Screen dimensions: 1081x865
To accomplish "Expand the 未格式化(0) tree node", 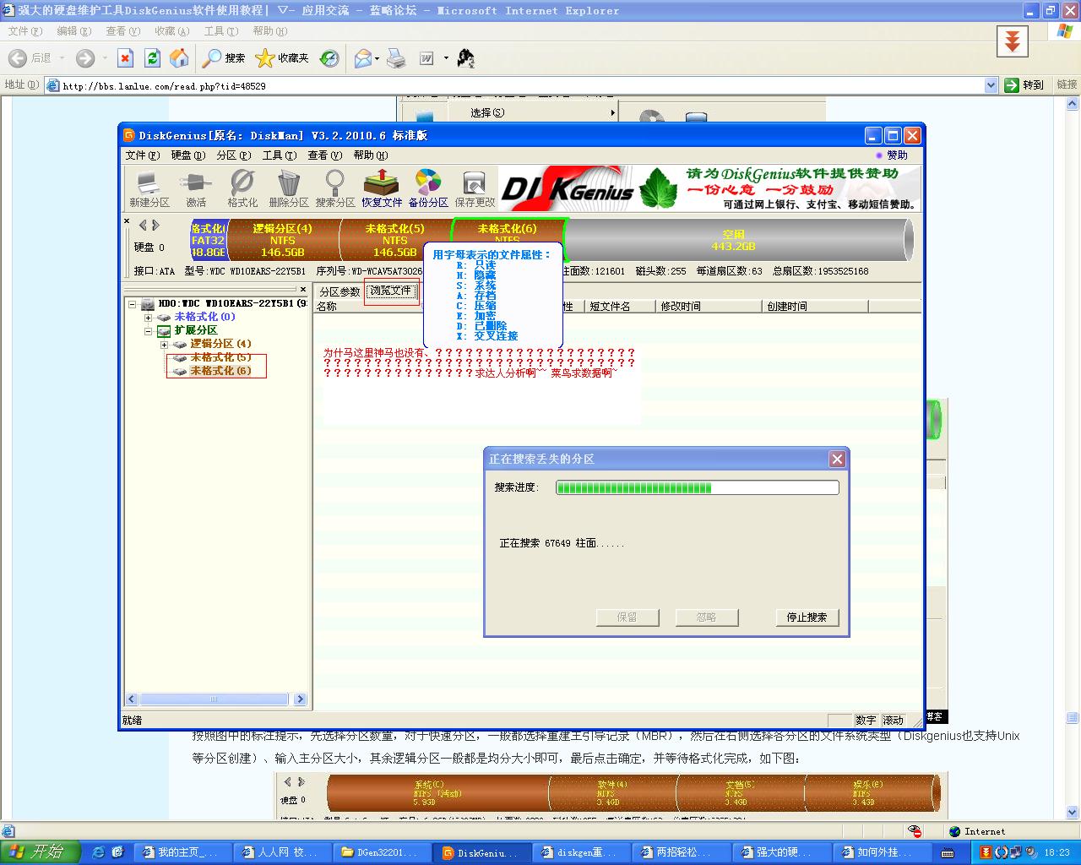I will 149,318.
